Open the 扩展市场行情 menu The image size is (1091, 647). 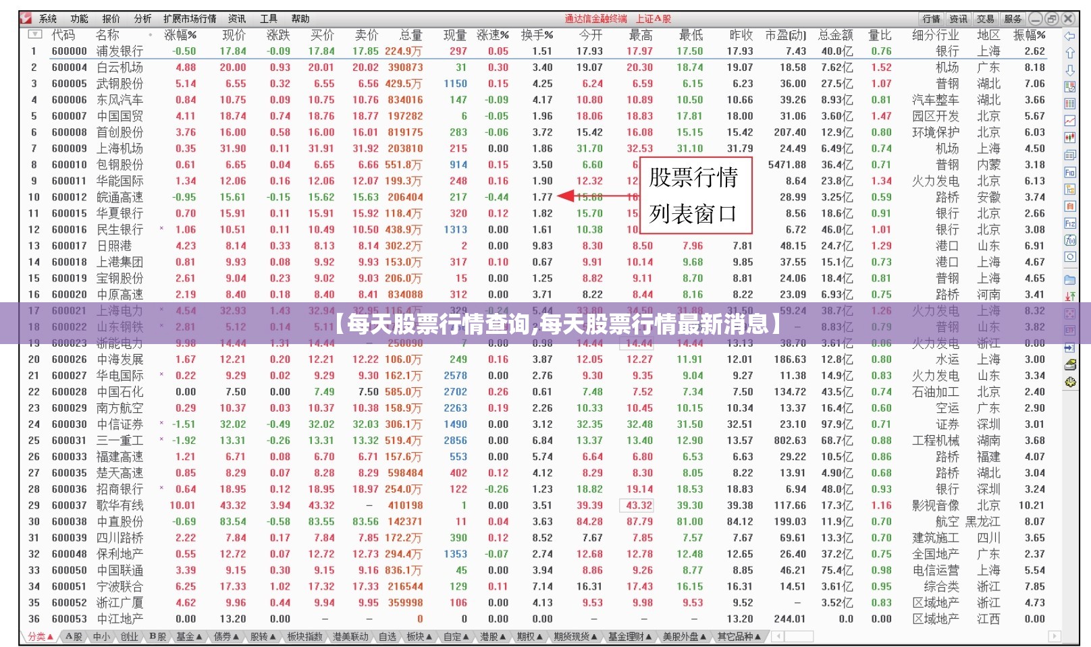(190, 19)
